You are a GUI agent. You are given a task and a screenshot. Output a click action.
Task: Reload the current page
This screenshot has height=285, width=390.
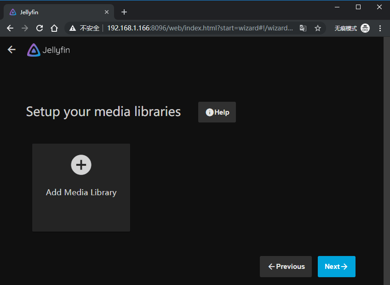pyautogui.click(x=40, y=28)
